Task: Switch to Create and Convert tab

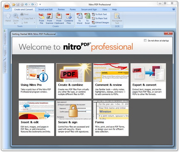Action: (24, 10)
